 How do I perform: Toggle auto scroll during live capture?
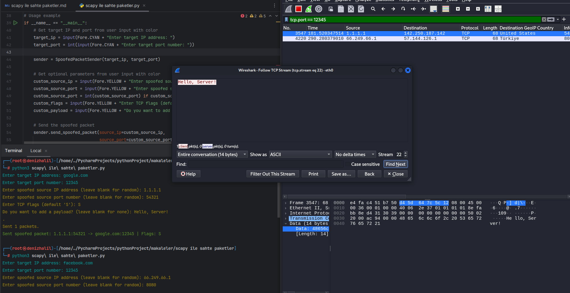(x=434, y=9)
